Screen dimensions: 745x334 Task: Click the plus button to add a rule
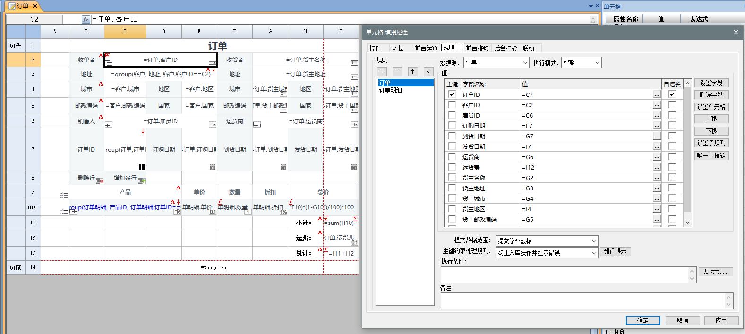(x=382, y=71)
